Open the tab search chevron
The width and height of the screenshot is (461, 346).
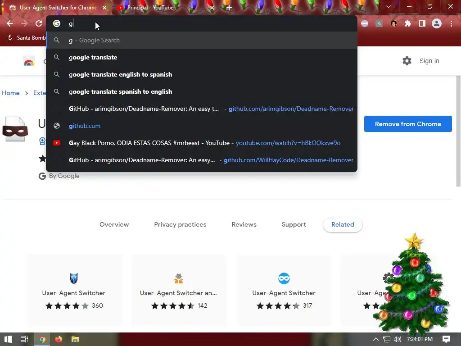(x=389, y=6)
